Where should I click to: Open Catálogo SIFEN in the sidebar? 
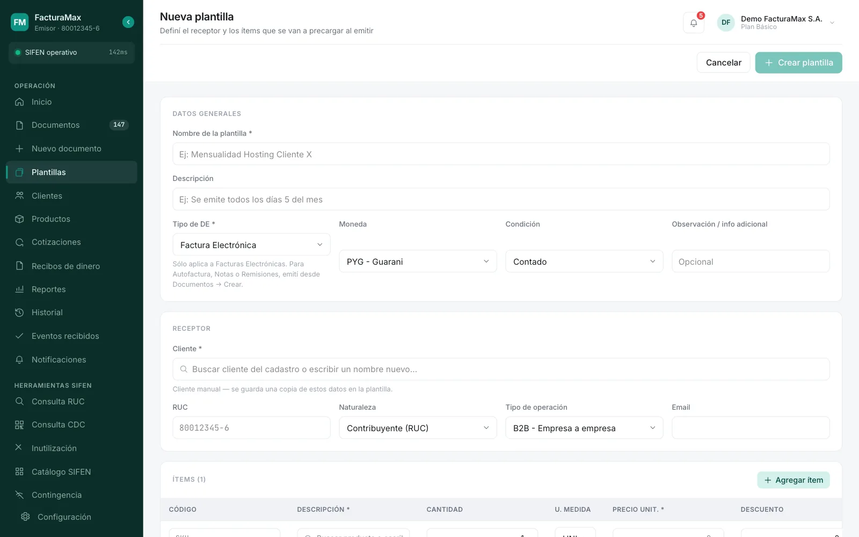71,472
